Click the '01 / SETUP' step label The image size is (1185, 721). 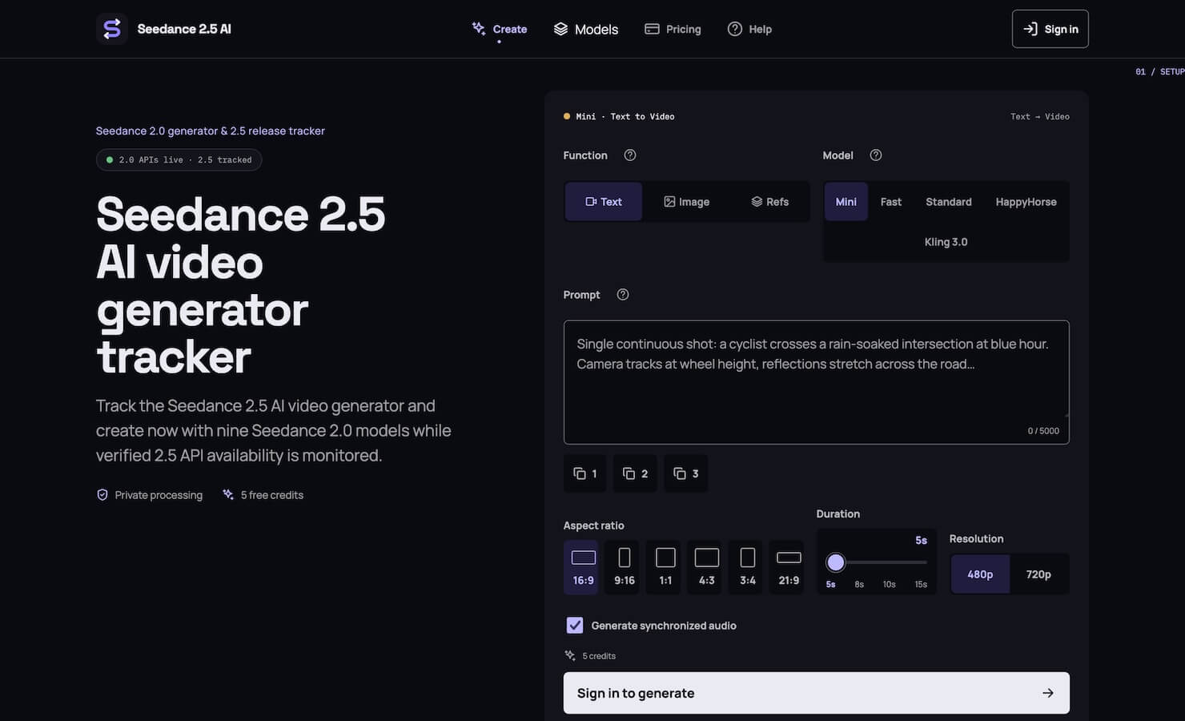click(x=1160, y=72)
